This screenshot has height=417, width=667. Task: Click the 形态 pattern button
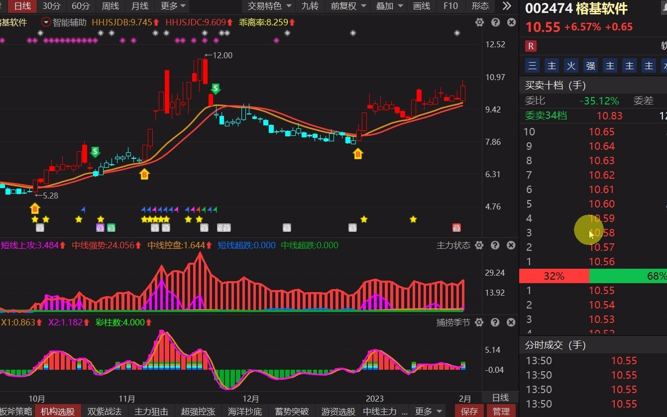480,6
